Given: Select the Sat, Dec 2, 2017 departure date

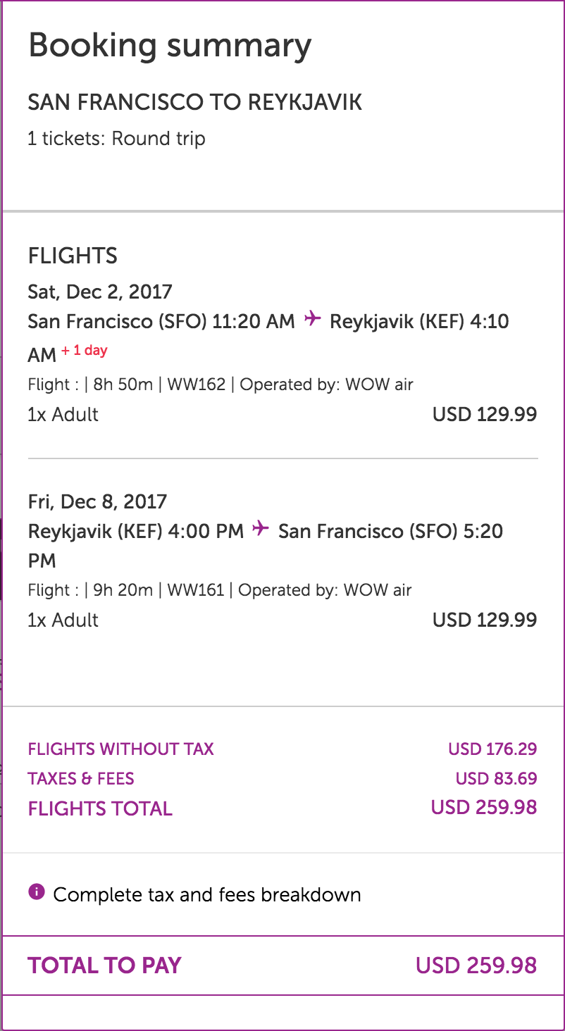Looking at the screenshot, I should pyautogui.click(x=100, y=292).
